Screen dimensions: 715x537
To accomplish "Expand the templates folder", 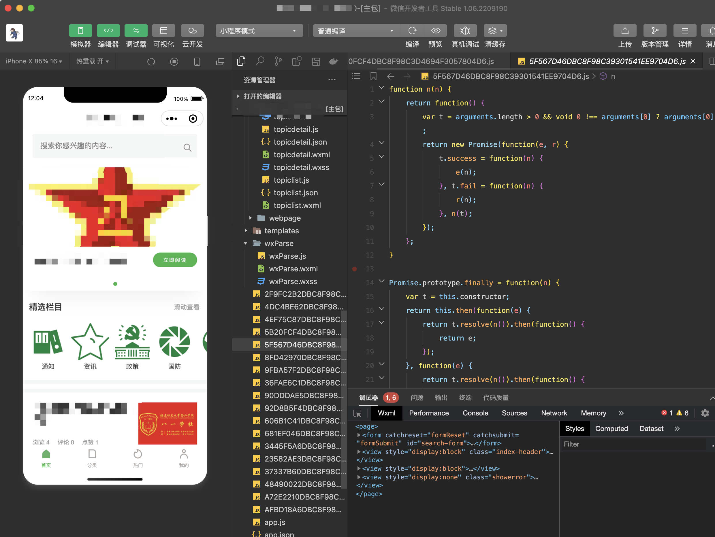I will click(281, 230).
